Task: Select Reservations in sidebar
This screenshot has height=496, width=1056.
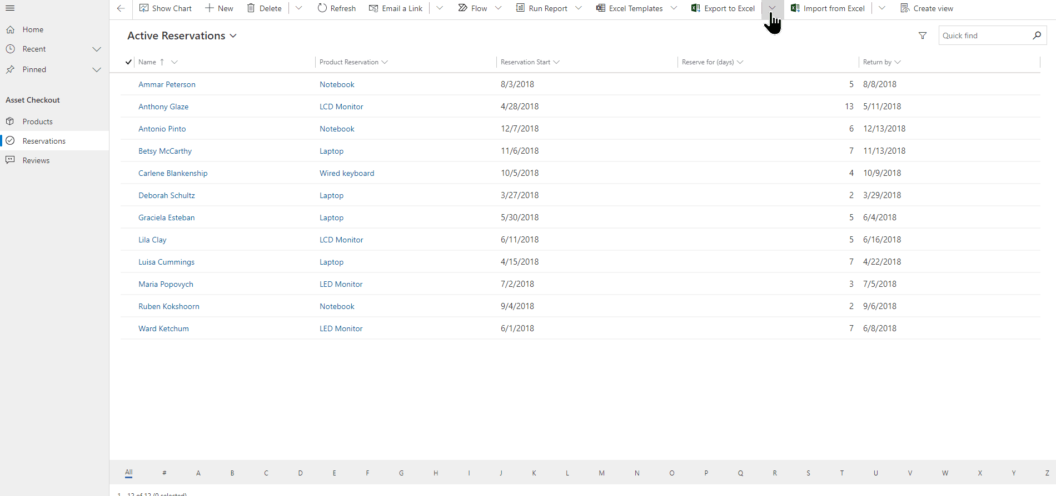Action: (x=54, y=141)
